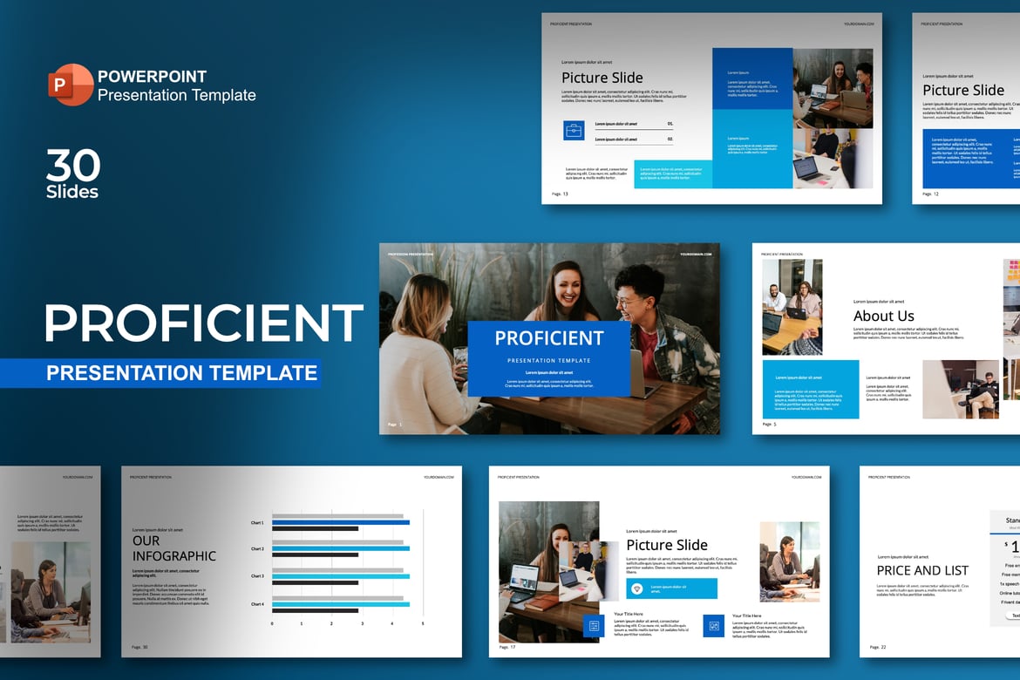The width and height of the screenshot is (1020, 680).
Task: Click the 'Chart 3' label in the infographic
Action: coord(257,576)
